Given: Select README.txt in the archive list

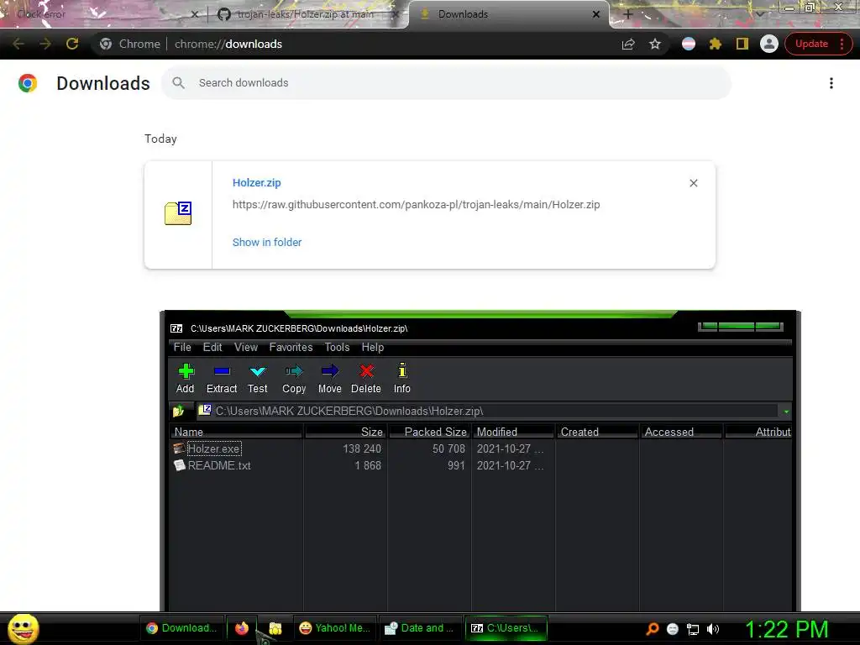Looking at the screenshot, I should [x=219, y=465].
